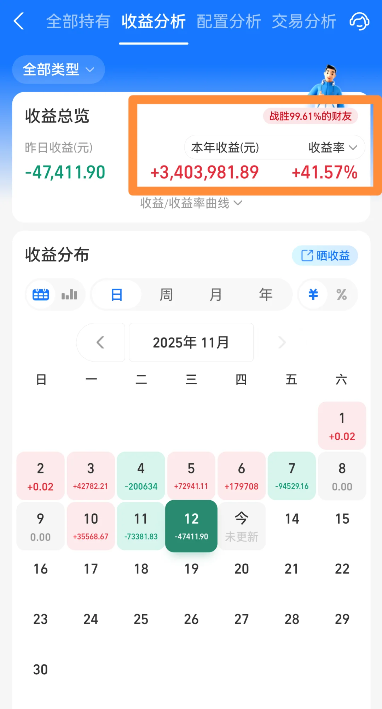The width and height of the screenshot is (382, 709).
Task: Select November 10 showing +35568.67
Action: (x=91, y=526)
